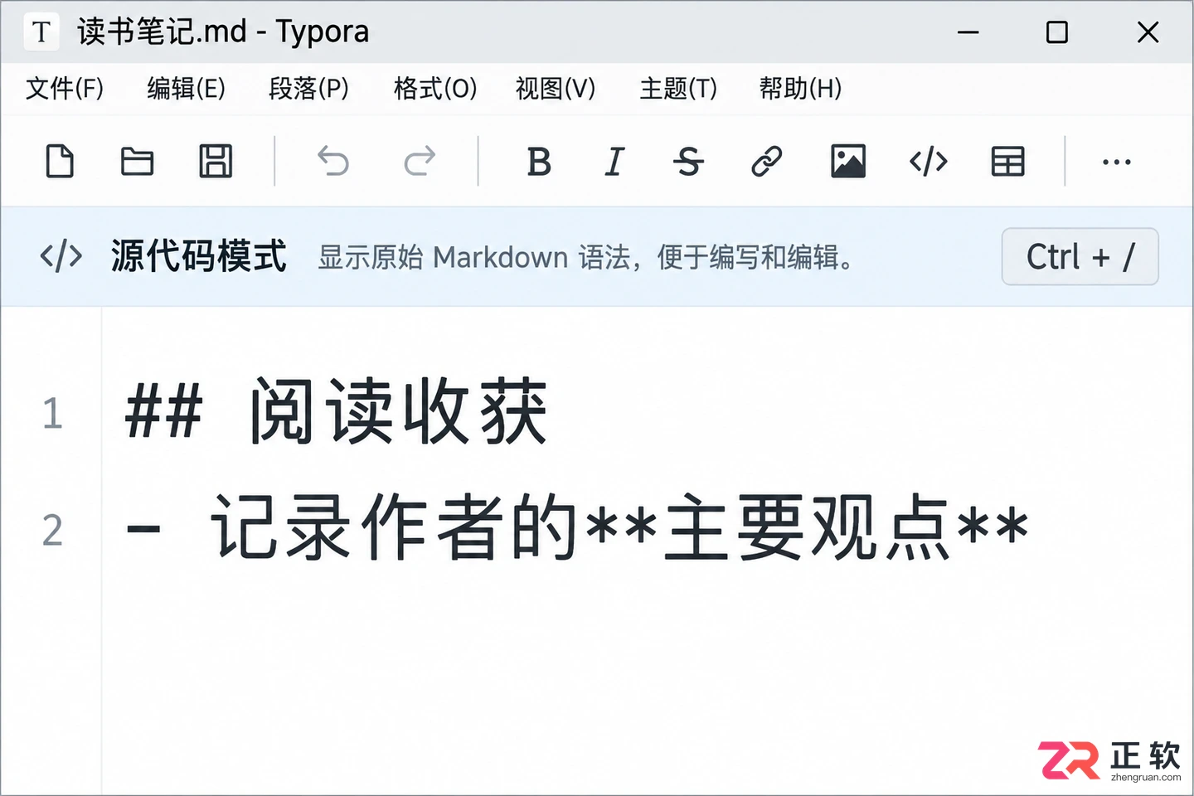1194x796 pixels.
Task: Open the 编辑(E) menu
Action: [x=187, y=88]
